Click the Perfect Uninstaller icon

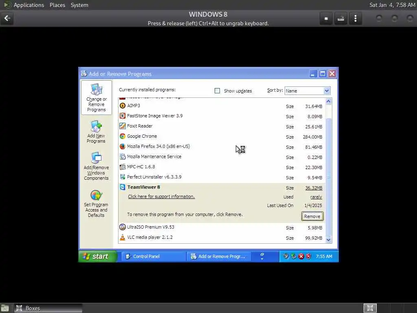pos(122,177)
